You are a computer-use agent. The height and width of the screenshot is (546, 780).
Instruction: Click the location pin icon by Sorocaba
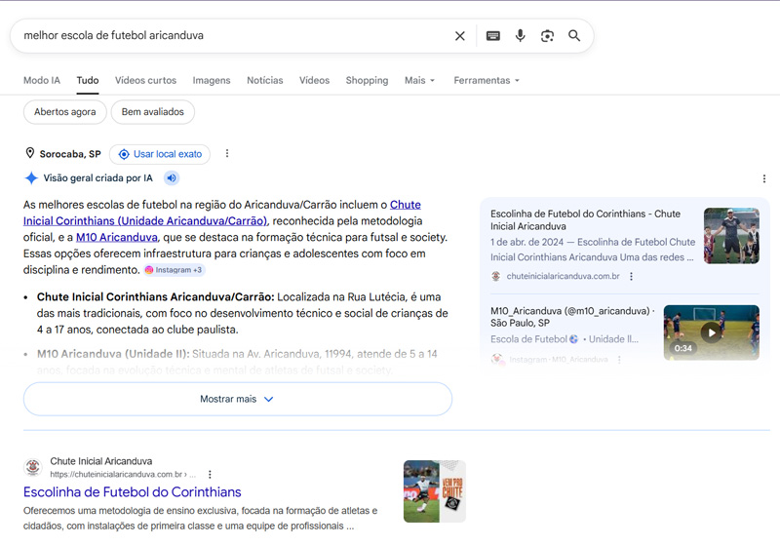[30, 153]
